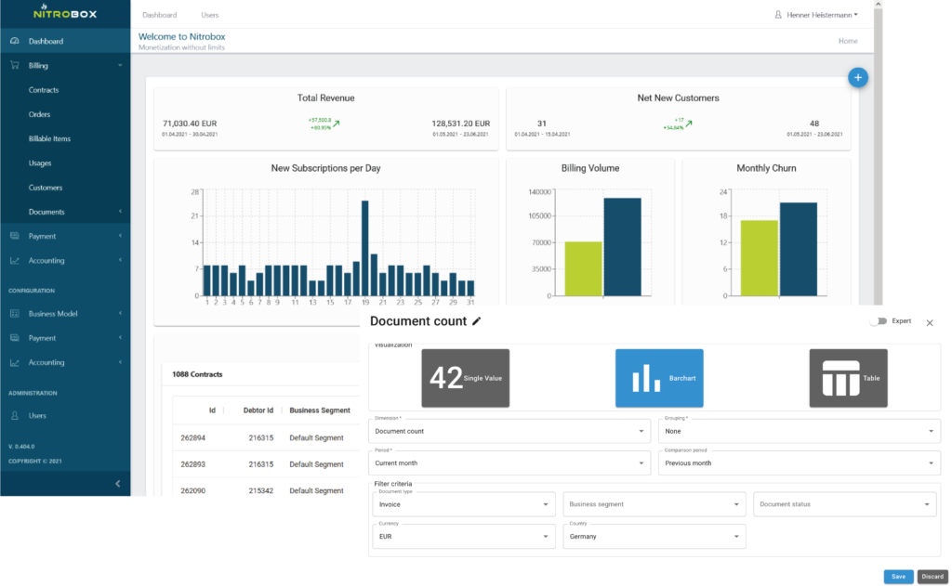Click the green Billing Volume bar

[x=584, y=268]
